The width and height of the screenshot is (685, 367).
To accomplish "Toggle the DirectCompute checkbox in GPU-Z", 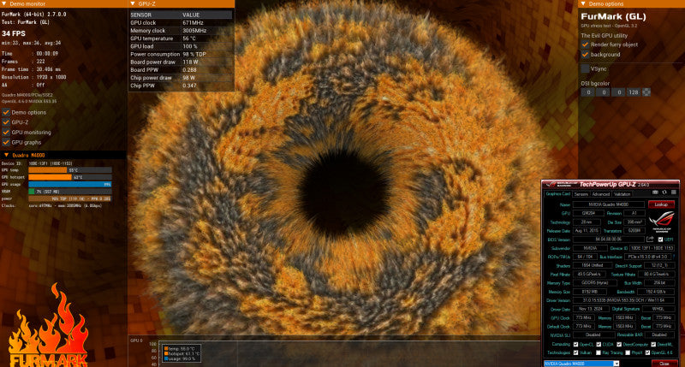I will point(619,344).
